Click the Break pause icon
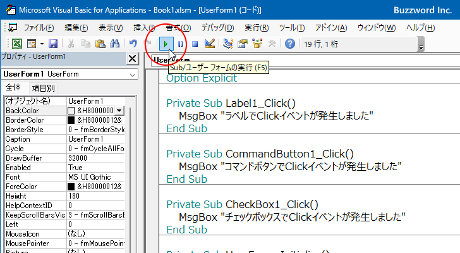Screen dimensions: 460x253 (x=181, y=44)
